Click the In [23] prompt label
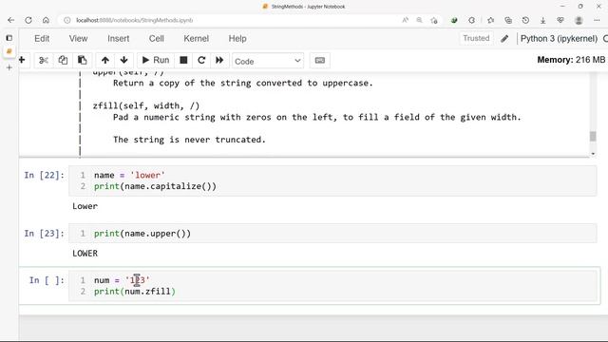This screenshot has height=342, width=608. pos(44,234)
